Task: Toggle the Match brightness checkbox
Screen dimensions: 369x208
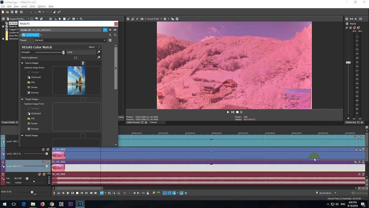Action: click(76, 58)
